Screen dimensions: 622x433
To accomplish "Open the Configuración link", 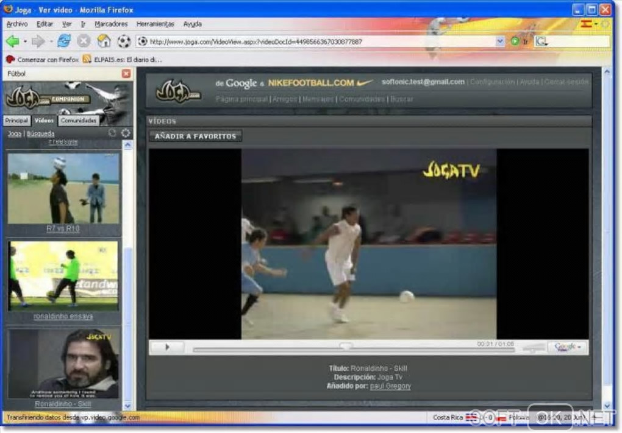I will (492, 82).
